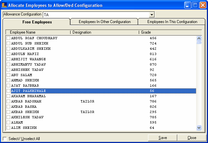Sort by Employee Name column header

point(22,32)
